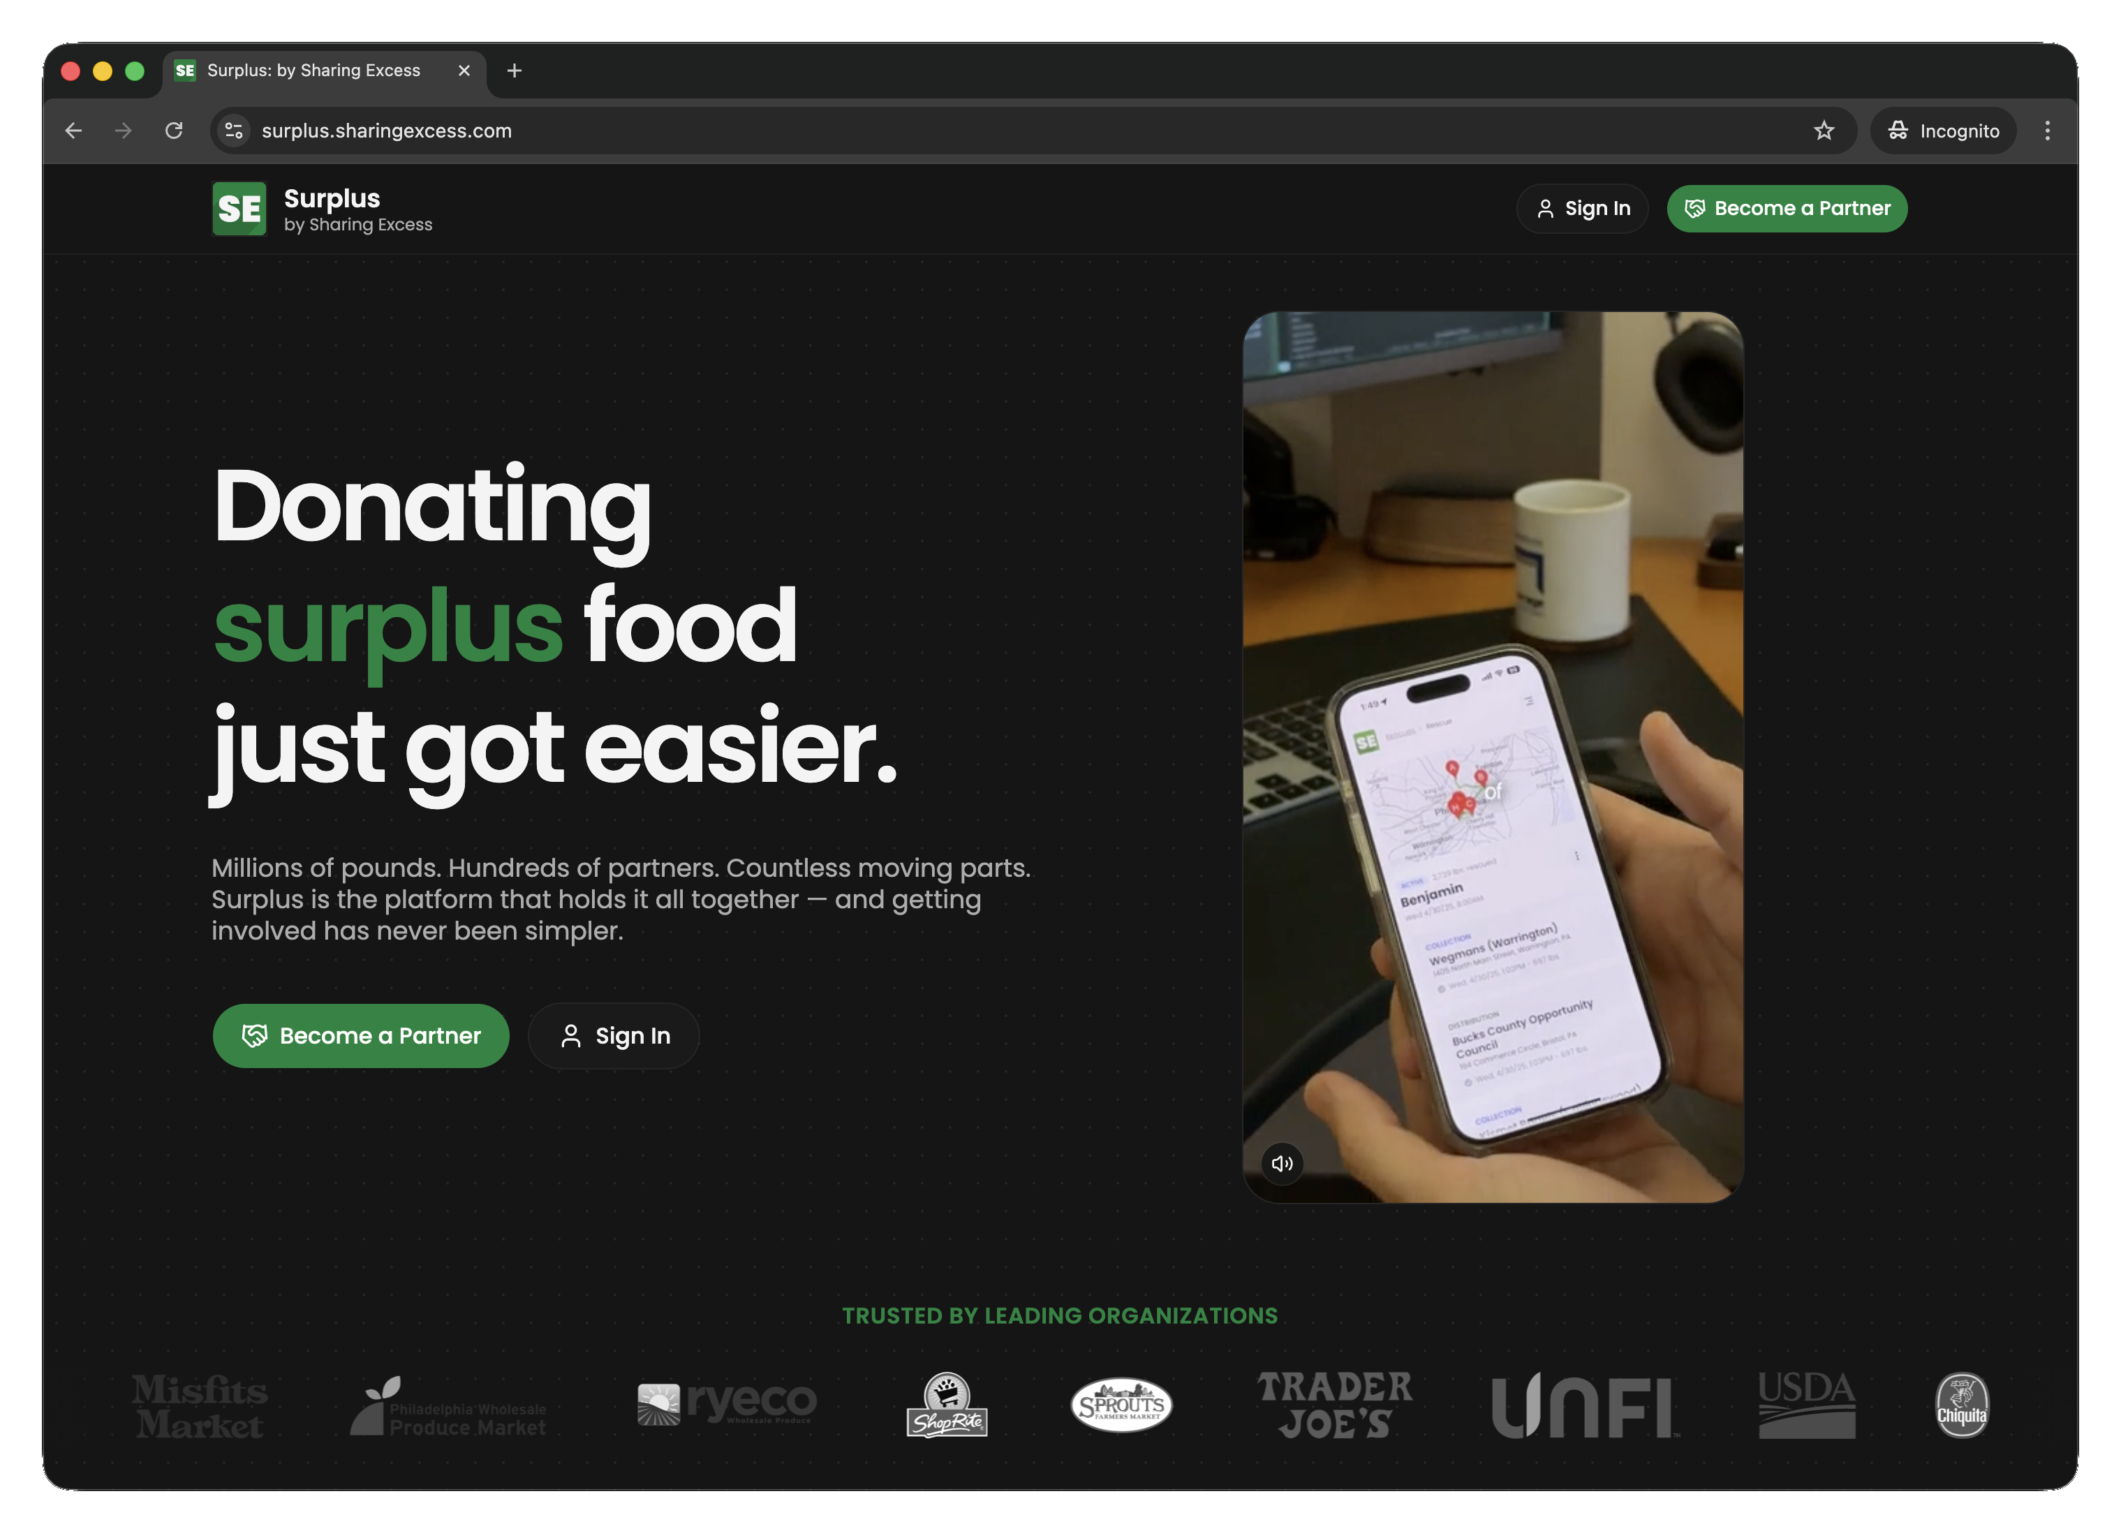Open the Chrome three-dot menu
2121x1533 pixels.
pos(2047,131)
